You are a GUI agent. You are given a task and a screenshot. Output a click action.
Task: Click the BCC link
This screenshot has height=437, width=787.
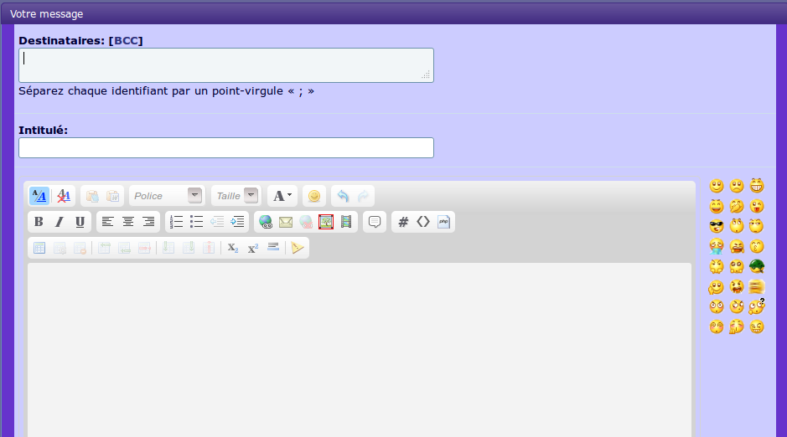click(x=127, y=40)
